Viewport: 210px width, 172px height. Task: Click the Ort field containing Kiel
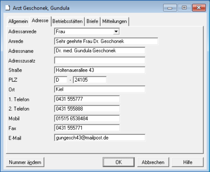[100, 89]
